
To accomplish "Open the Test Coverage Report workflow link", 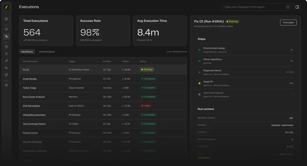I will pos(34,124).
